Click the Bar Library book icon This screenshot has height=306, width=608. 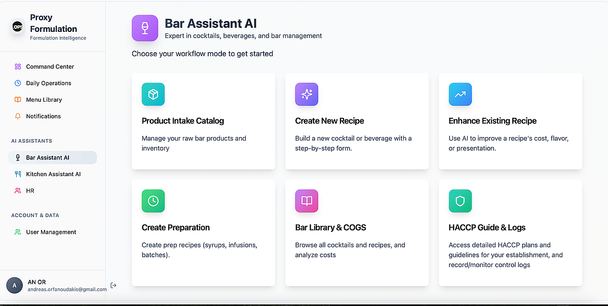tap(307, 201)
